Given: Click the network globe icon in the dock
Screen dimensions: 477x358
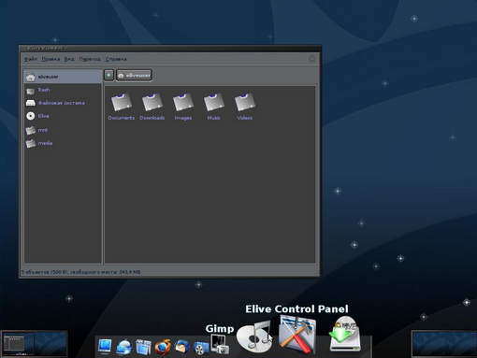Looking at the screenshot, I should (124, 347).
